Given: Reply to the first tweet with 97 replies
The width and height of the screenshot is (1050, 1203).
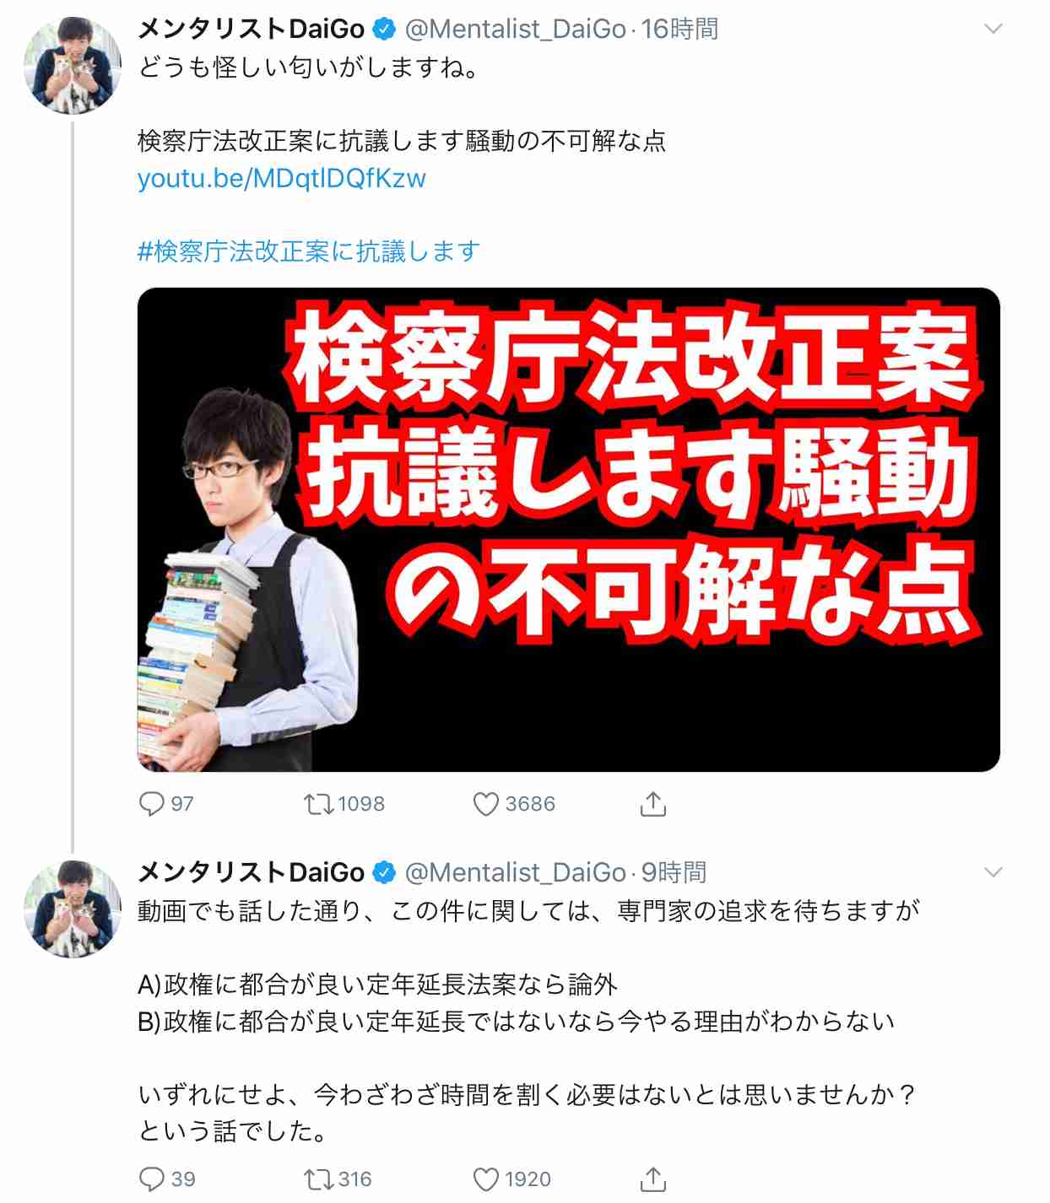Looking at the screenshot, I should pyautogui.click(x=166, y=804).
